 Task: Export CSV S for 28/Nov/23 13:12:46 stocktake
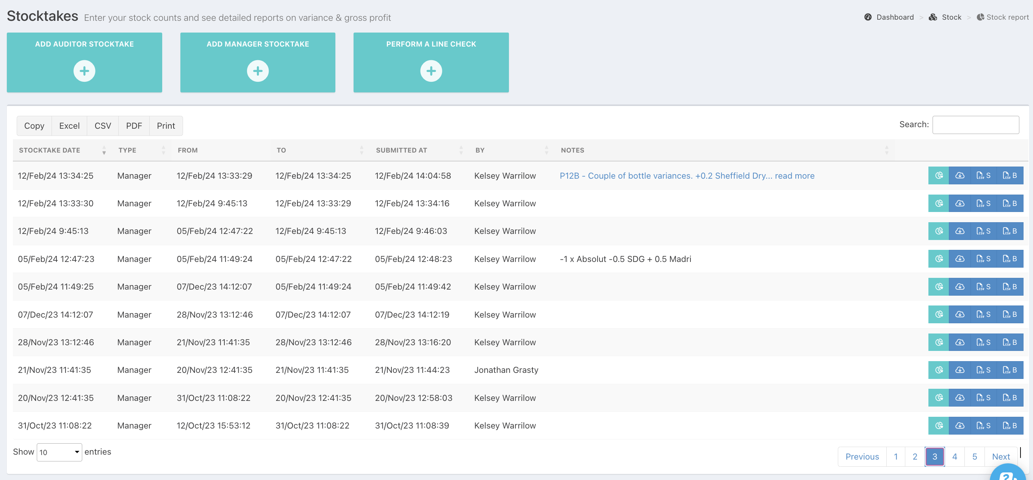(x=983, y=342)
